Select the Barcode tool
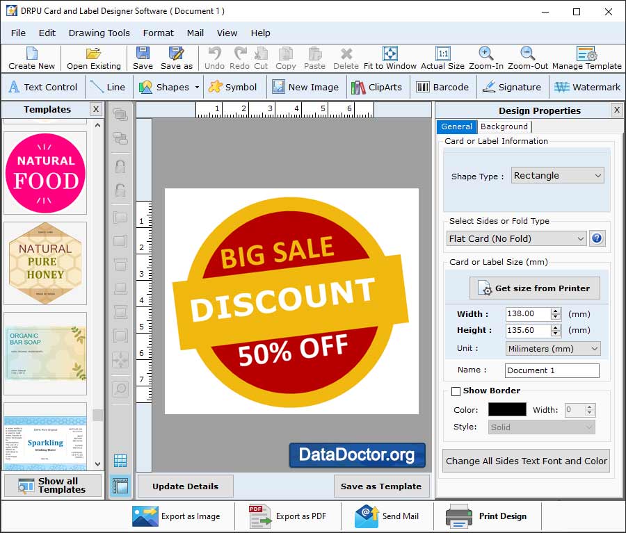The image size is (626, 533). point(443,86)
